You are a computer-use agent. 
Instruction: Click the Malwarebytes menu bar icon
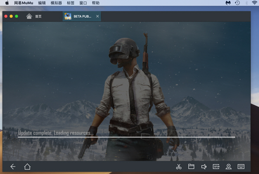click(x=228, y=3)
